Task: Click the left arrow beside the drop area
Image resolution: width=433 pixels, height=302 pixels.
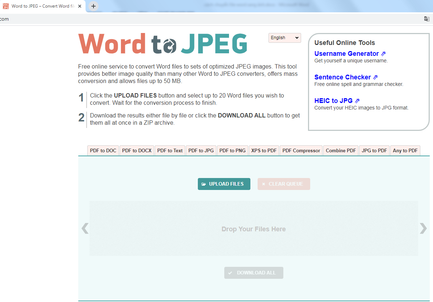Action: pos(85,228)
